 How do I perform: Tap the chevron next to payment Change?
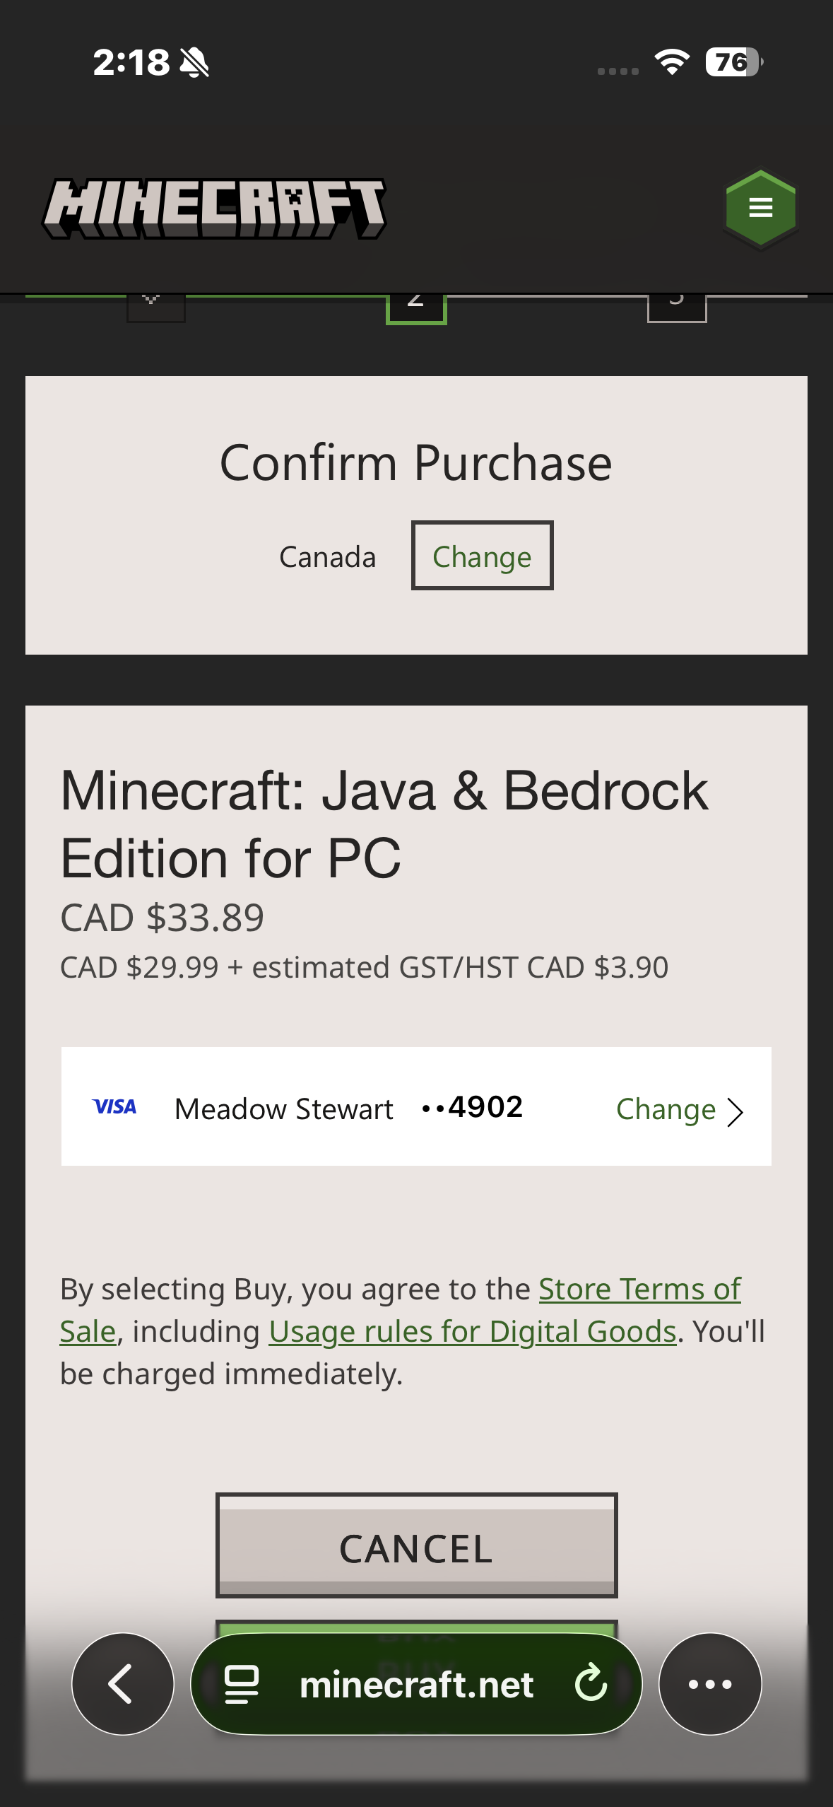click(735, 1111)
